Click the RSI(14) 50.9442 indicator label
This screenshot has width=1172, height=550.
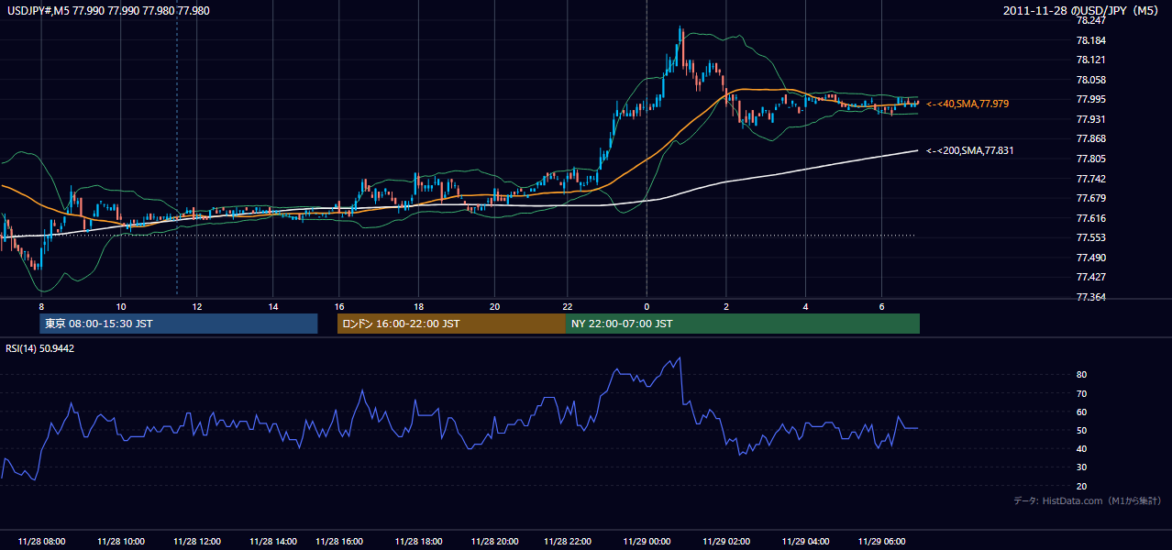[40, 348]
